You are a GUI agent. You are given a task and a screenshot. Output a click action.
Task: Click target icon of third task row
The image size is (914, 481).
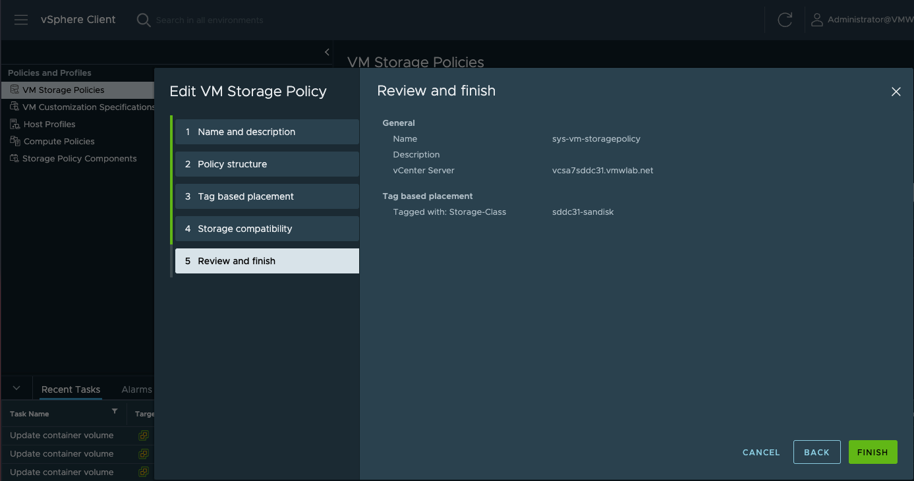[x=143, y=472]
